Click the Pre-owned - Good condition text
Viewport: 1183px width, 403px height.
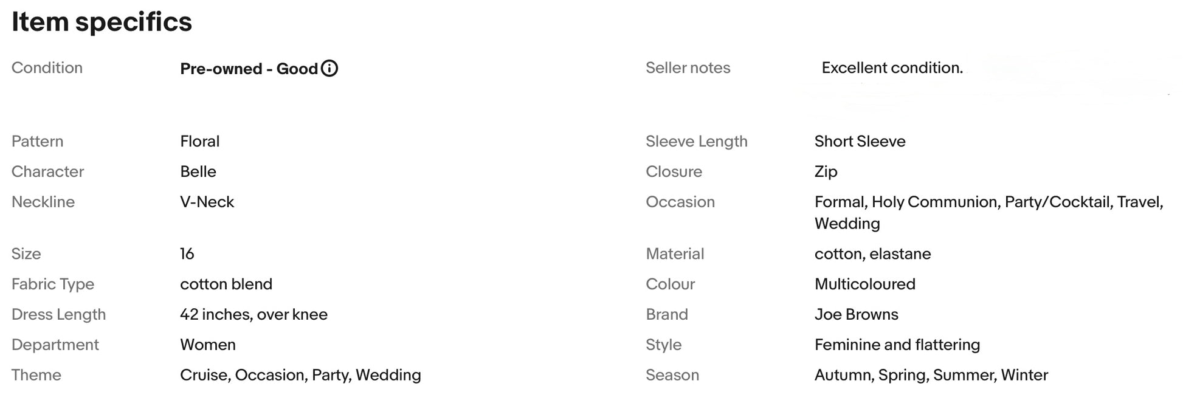click(249, 69)
